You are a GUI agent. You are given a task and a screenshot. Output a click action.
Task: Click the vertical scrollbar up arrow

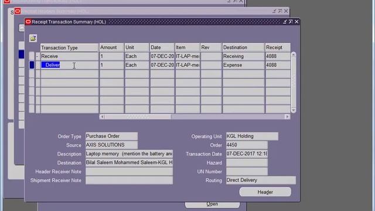click(294, 55)
